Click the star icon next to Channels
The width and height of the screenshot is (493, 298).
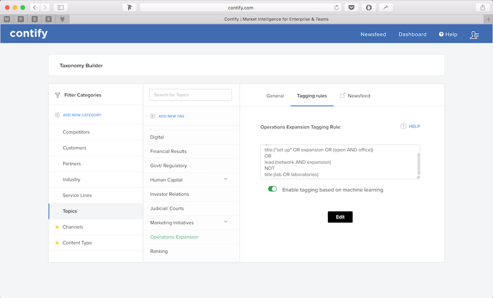[x=56, y=227]
